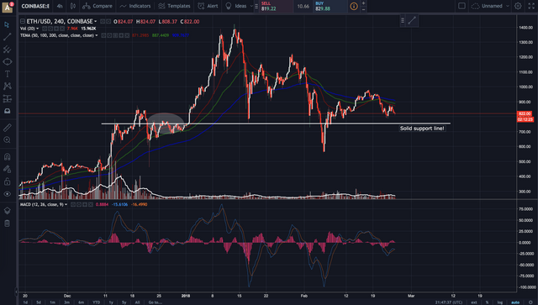Select the 3m date range
Viewport: 538px width, 305px height.
(x=66, y=302)
